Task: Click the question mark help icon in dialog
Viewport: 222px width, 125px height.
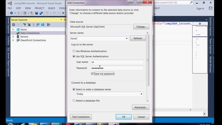Action: tap(140, 2)
